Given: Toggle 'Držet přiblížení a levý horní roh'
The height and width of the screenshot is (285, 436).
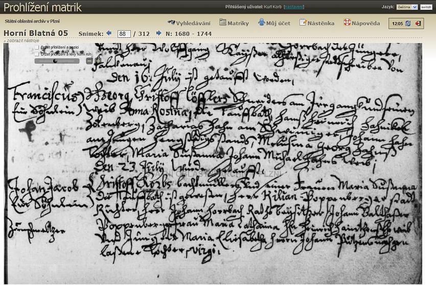Looking at the screenshot, I should [x=37, y=54].
